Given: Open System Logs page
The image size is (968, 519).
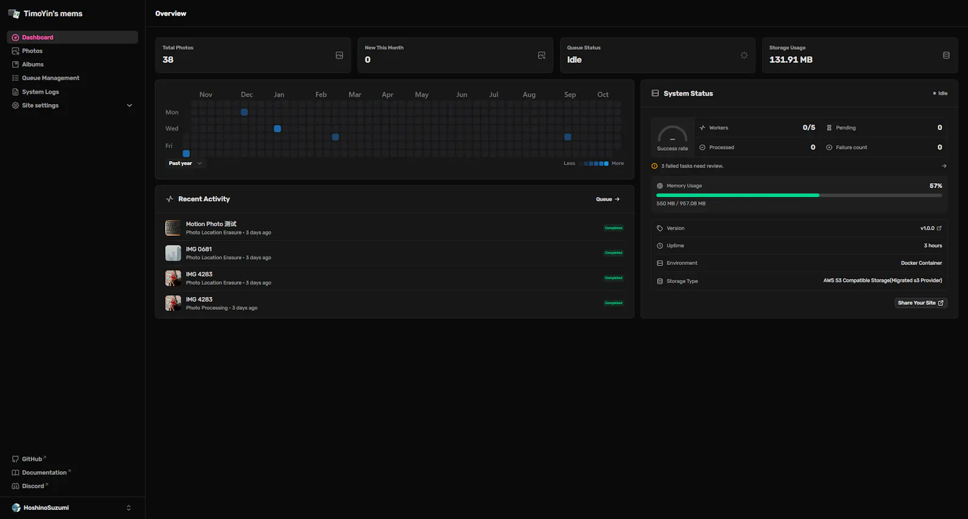Looking at the screenshot, I should tap(72, 92).
